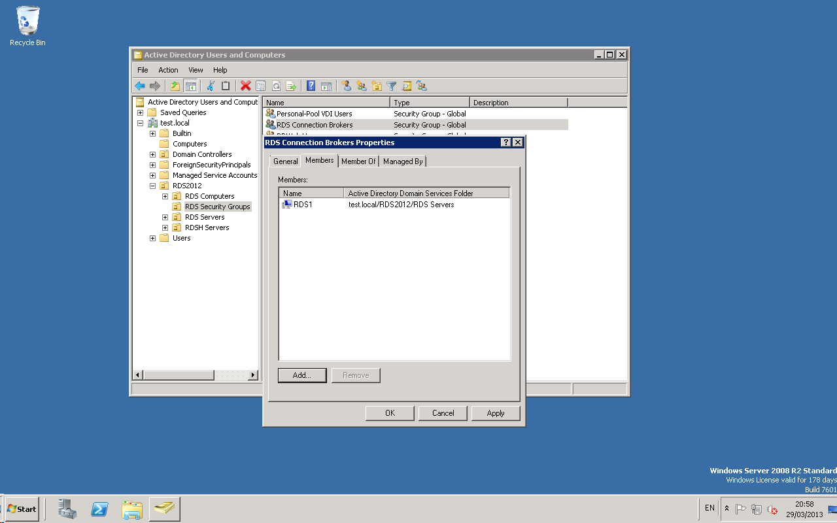
Task: Expand Managed Service Accounts node
Action: click(x=152, y=175)
